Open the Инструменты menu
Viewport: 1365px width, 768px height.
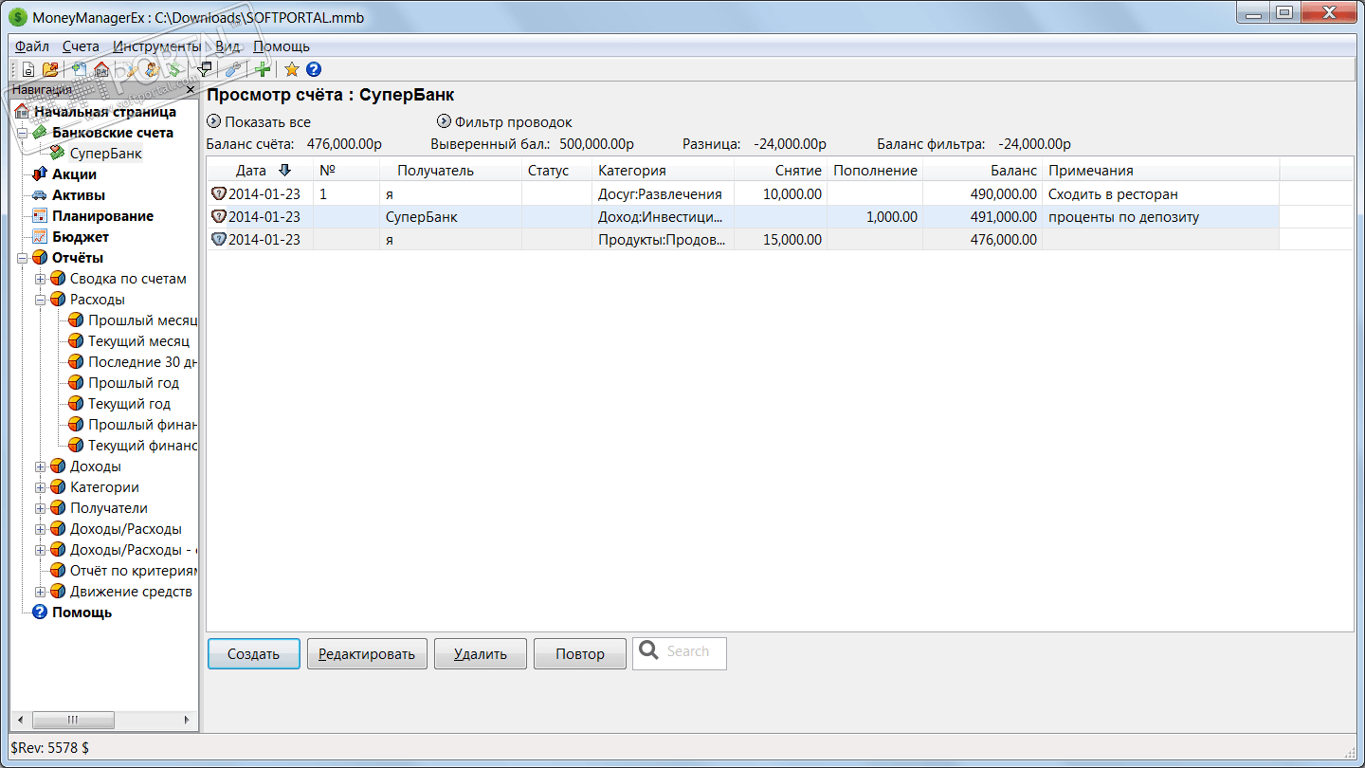click(156, 46)
